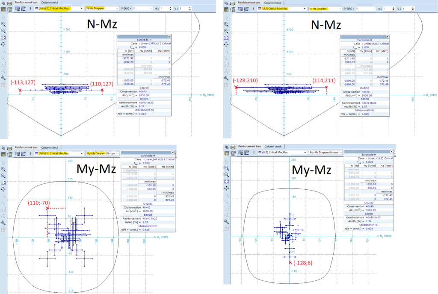Print the All ULS N-Mz diagram

coord(9,3)
